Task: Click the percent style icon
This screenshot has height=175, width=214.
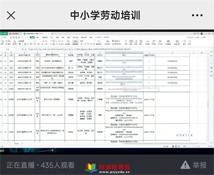Action: [x=85, y=44]
